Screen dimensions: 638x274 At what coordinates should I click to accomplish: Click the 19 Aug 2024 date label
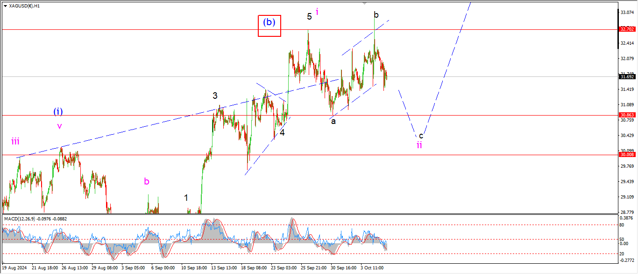click(x=14, y=268)
